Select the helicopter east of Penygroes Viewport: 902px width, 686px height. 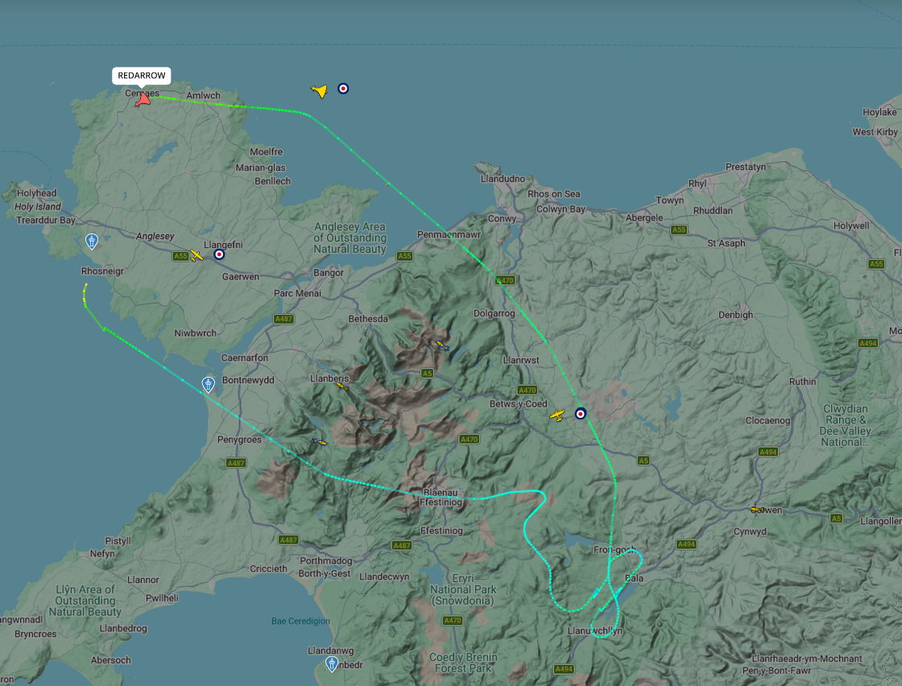coord(319,441)
